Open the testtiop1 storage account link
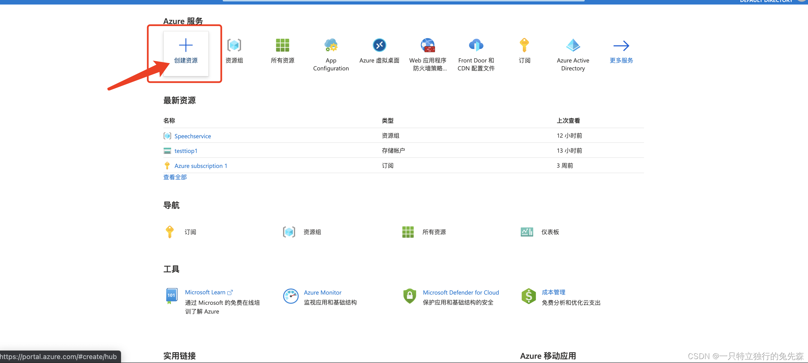808x363 pixels. (186, 151)
